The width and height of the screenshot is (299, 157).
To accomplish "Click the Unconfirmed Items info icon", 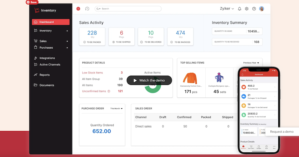I will pyautogui.click(x=109, y=91).
